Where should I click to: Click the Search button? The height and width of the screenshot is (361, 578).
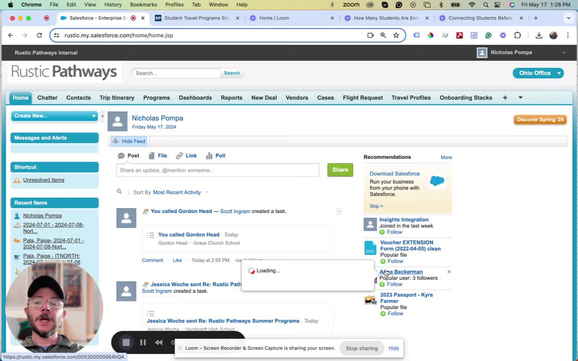232,73
